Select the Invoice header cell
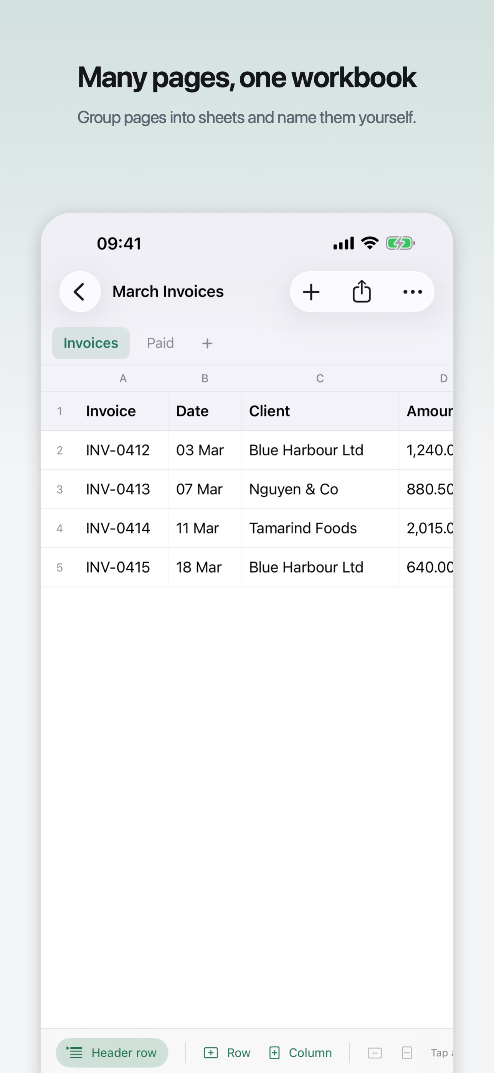The width and height of the screenshot is (494, 1073). pyautogui.click(x=123, y=411)
